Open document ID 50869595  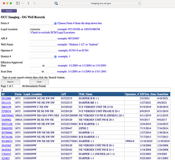(x=7, y=128)
